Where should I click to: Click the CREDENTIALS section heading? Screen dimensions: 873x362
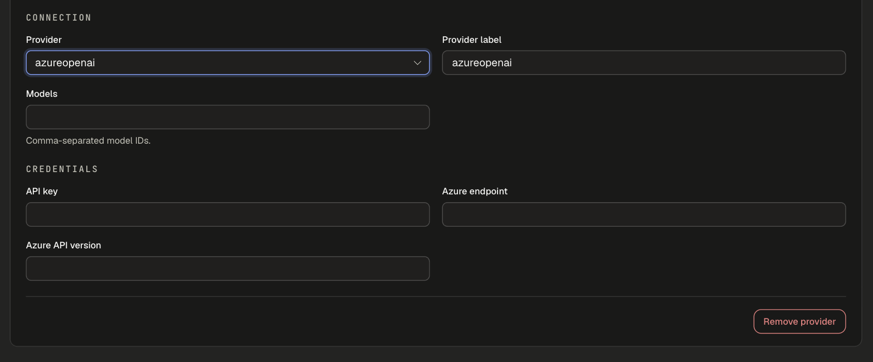62,169
